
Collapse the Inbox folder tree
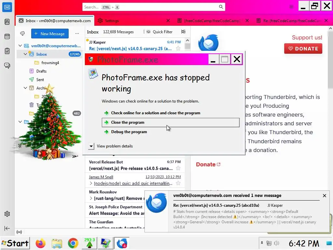tap(25, 54)
